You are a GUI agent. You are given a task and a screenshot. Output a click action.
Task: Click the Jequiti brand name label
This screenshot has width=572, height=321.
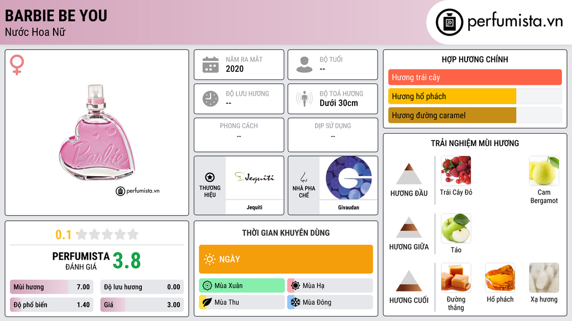(254, 207)
